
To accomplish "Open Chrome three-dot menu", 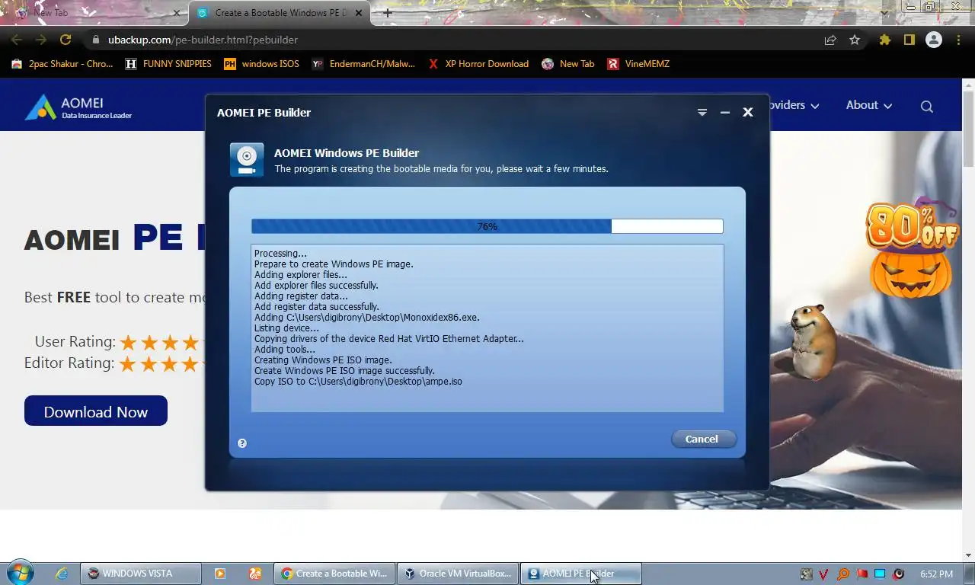I will 958,40.
